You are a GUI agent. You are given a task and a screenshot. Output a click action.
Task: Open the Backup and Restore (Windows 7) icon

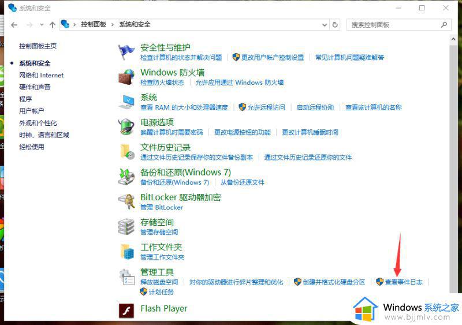click(x=126, y=177)
